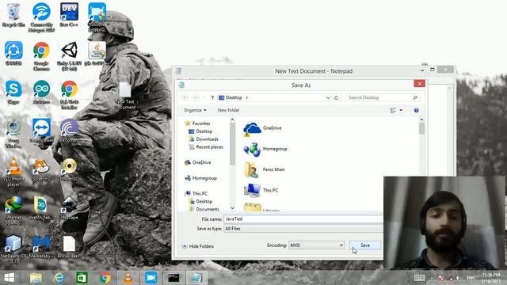Select the This PC item in file list
This screenshot has height=285, width=507.
coord(261,190)
